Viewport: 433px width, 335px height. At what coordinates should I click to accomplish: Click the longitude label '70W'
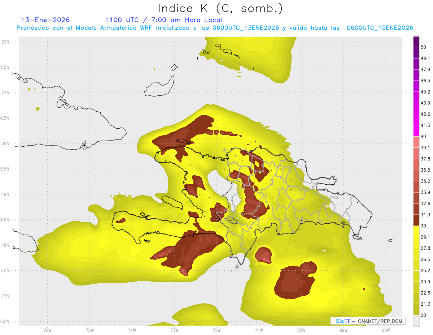[301, 330]
